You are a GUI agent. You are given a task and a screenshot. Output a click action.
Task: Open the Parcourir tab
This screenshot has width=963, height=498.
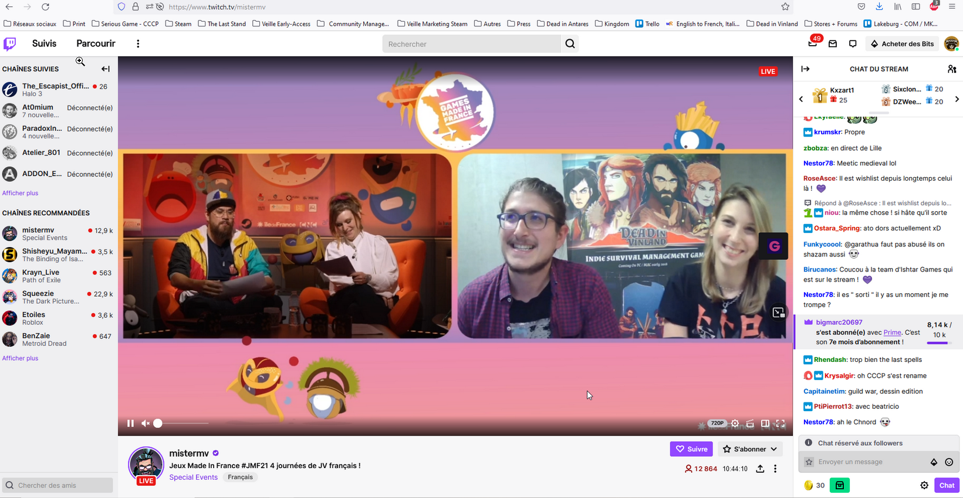tap(96, 44)
